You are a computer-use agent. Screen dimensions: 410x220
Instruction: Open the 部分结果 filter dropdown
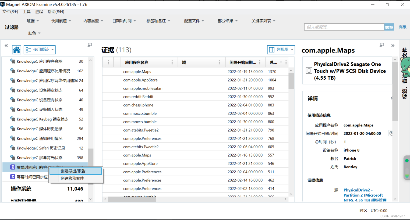click(x=228, y=21)
